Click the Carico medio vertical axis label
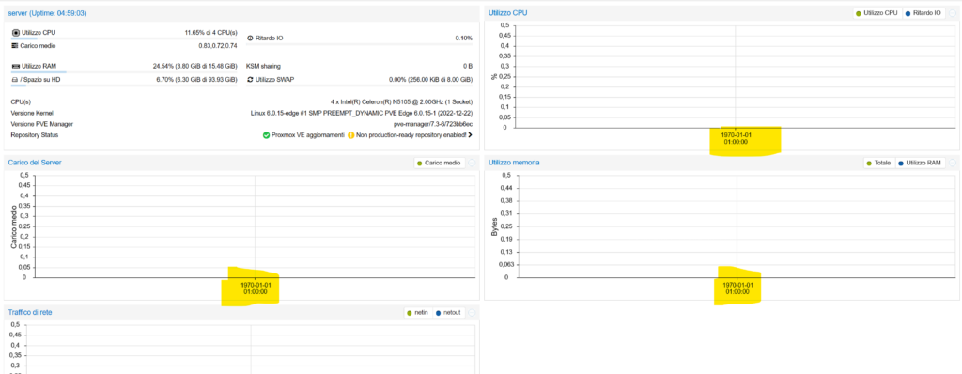962x374 pixels. point(14,226)
